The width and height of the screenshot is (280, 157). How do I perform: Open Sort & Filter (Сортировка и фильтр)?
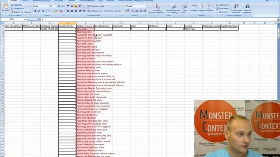(236, 9)
